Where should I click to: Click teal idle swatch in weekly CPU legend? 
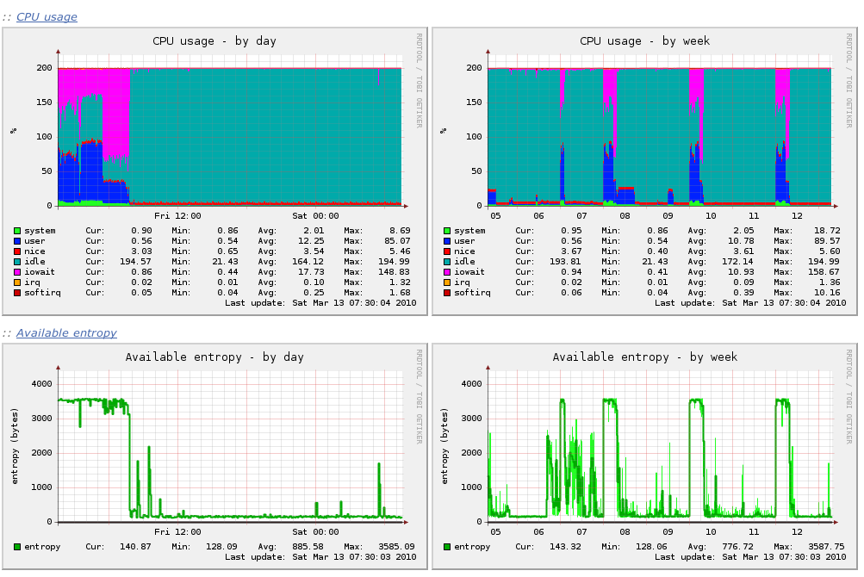447,262
